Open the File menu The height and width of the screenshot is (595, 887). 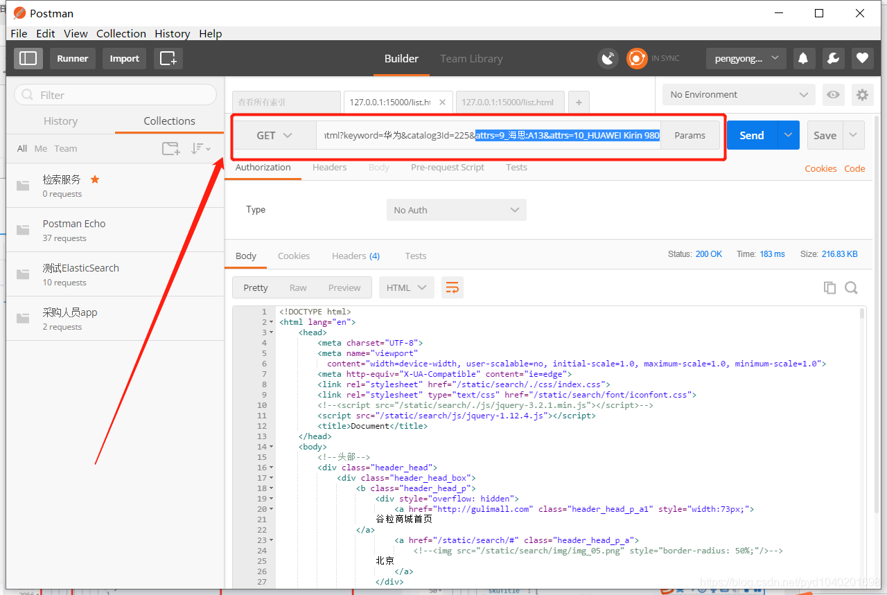point(19,33)
